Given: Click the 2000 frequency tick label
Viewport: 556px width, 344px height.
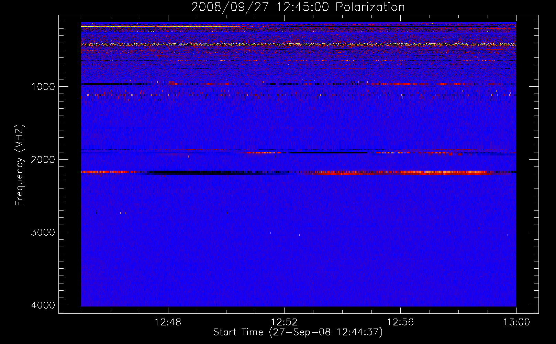Looking at the screenshot, I should (43, 159).
